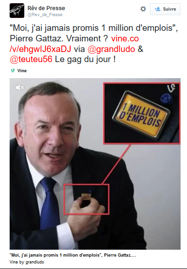This screenshot has height=269, width=187.
Task: Open the @Rev_de_Presse handle
Action: coord(45,15)
